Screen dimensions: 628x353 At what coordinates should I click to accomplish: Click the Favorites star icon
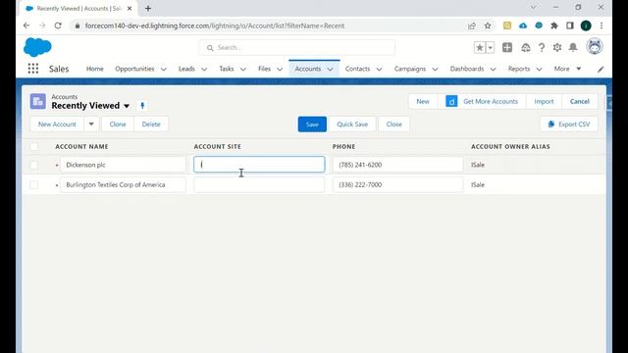point(480,48)
